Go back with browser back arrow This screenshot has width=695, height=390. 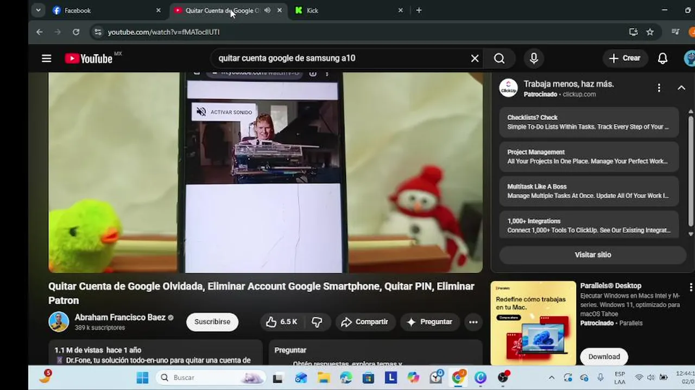39,32
